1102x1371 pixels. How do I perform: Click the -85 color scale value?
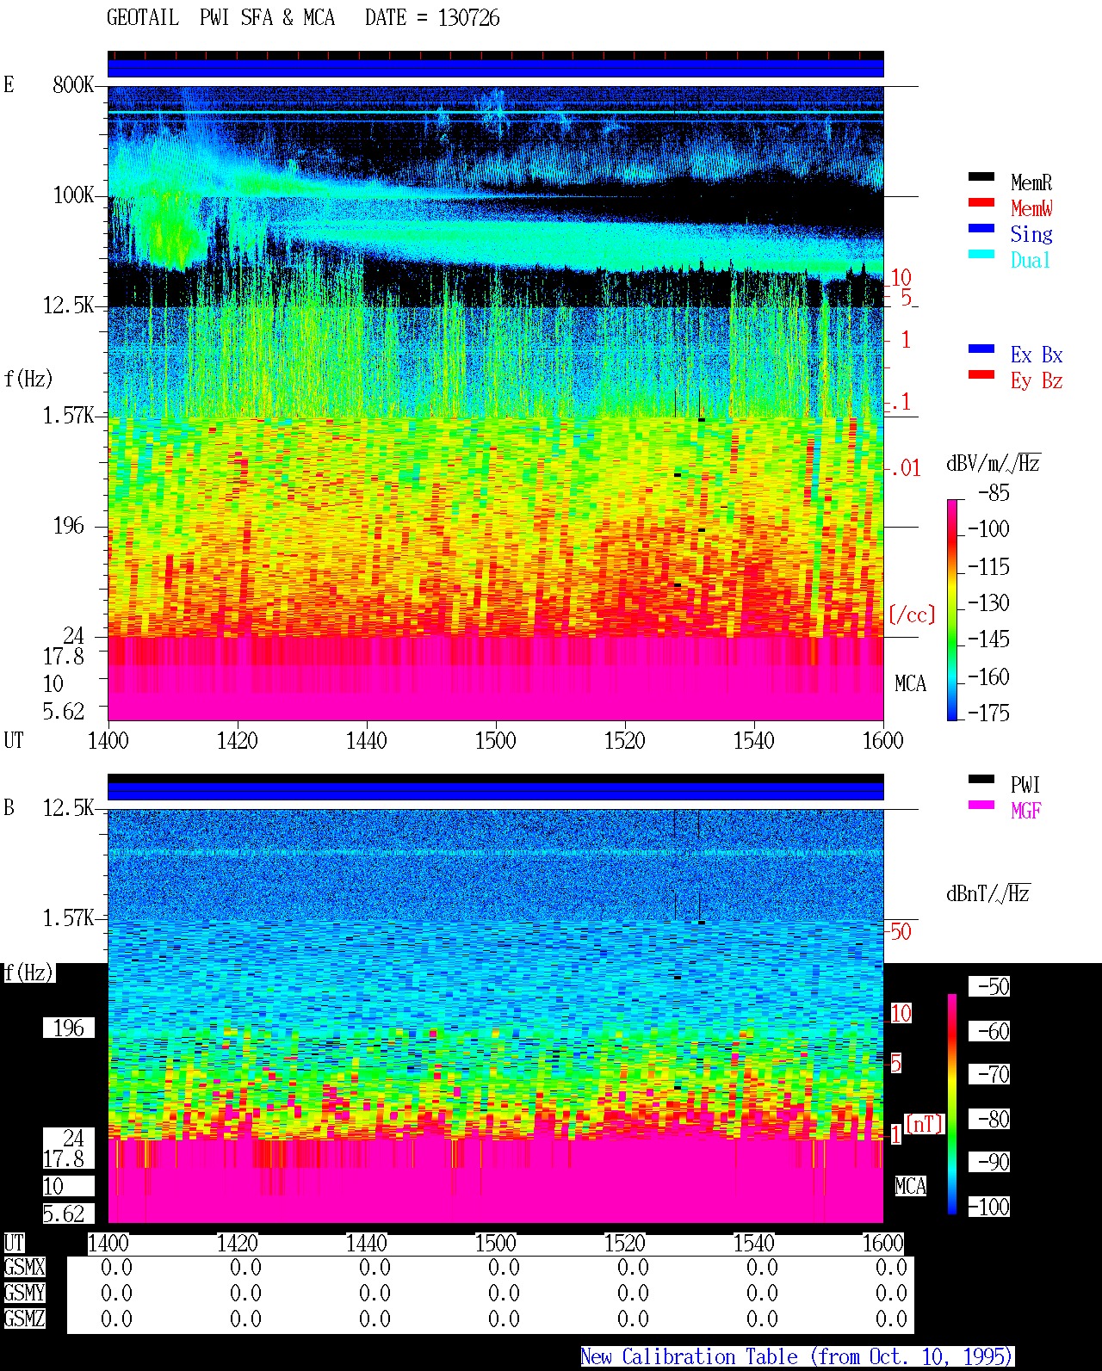point(994,493)
